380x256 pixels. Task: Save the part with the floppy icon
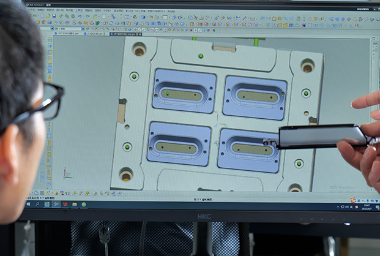tap(54, 16)
